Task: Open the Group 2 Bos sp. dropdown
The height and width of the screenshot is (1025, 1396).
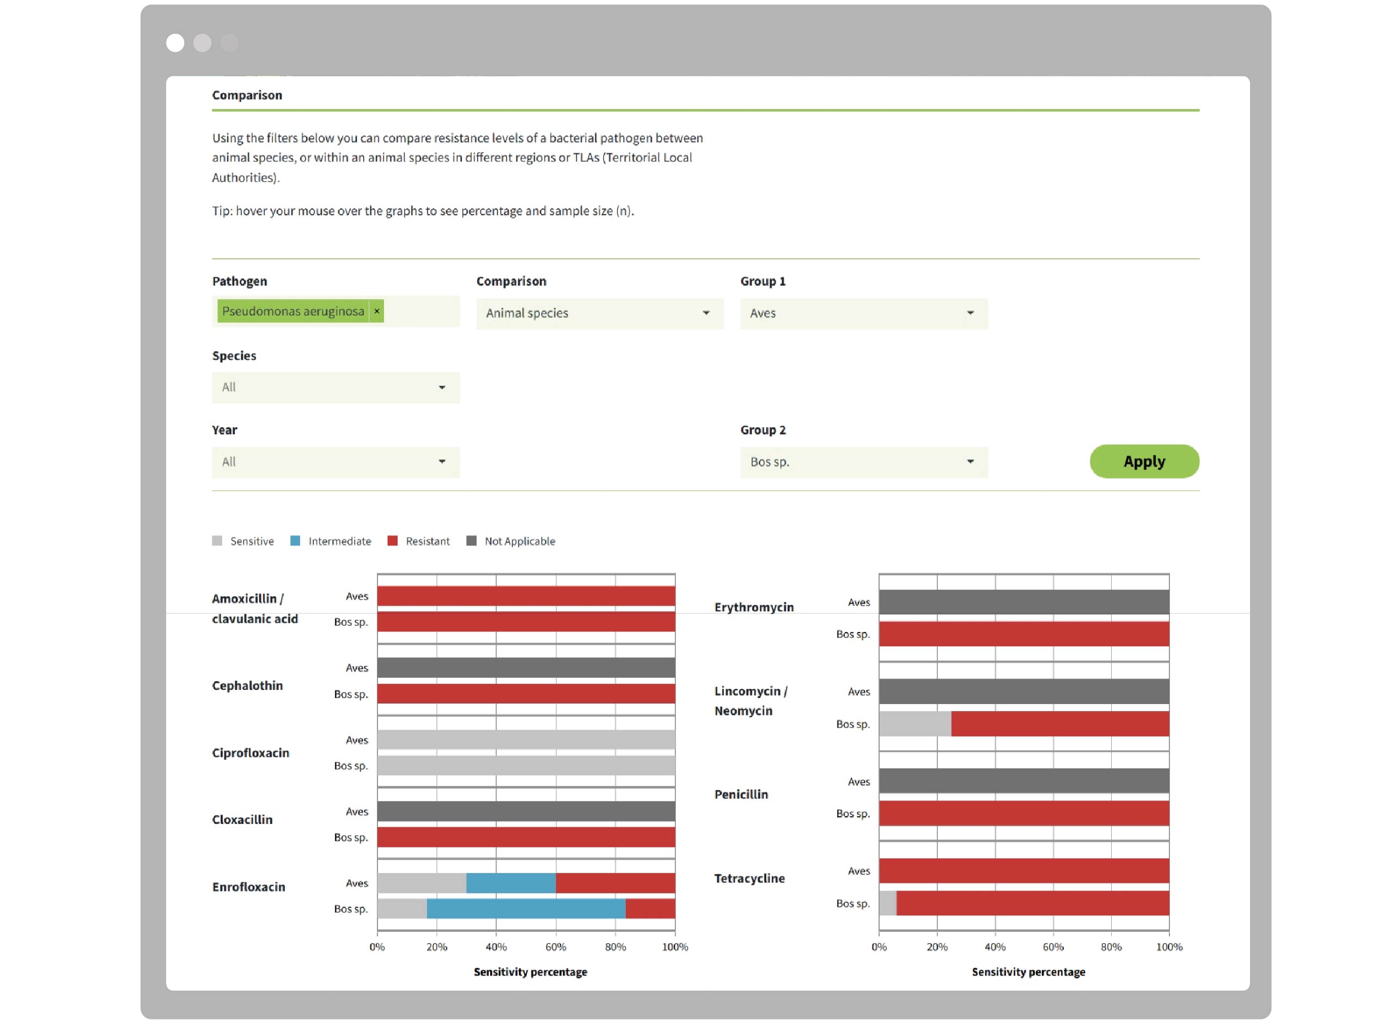Action: pos(863,462)
